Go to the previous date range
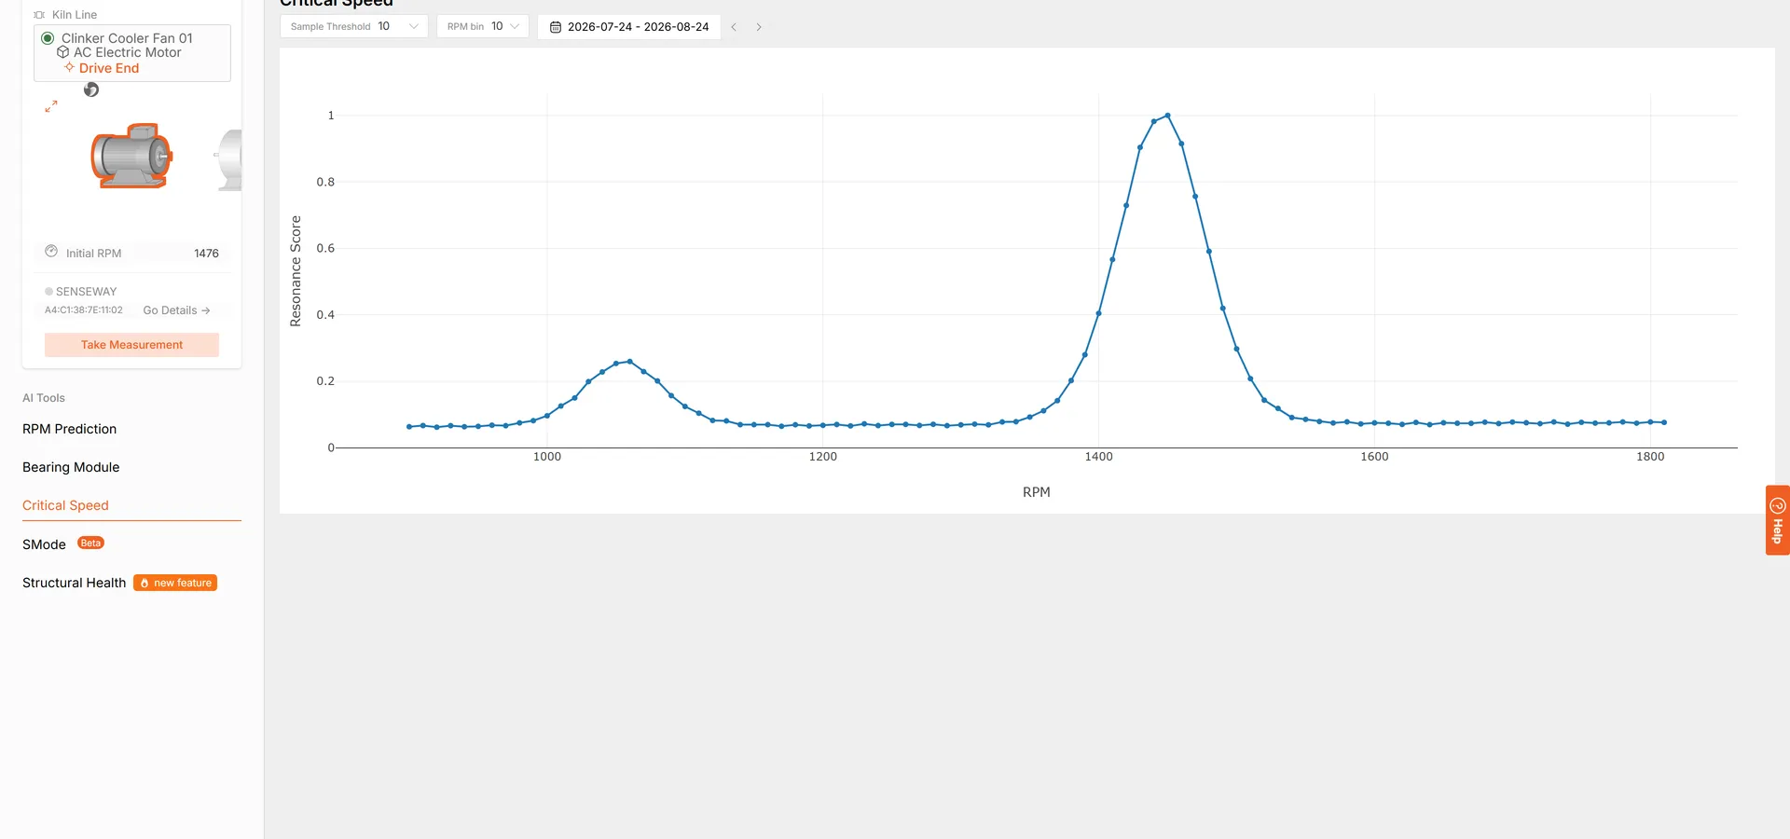 pos(735,27)
